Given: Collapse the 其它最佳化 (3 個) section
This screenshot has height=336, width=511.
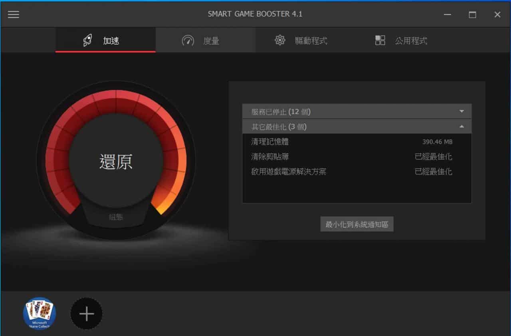Looking at the screenshot, I should 357,127.
